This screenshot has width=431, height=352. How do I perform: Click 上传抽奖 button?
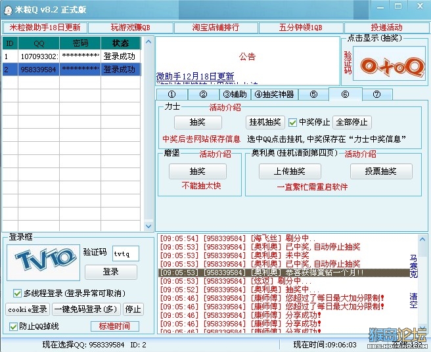pos(290,171)
